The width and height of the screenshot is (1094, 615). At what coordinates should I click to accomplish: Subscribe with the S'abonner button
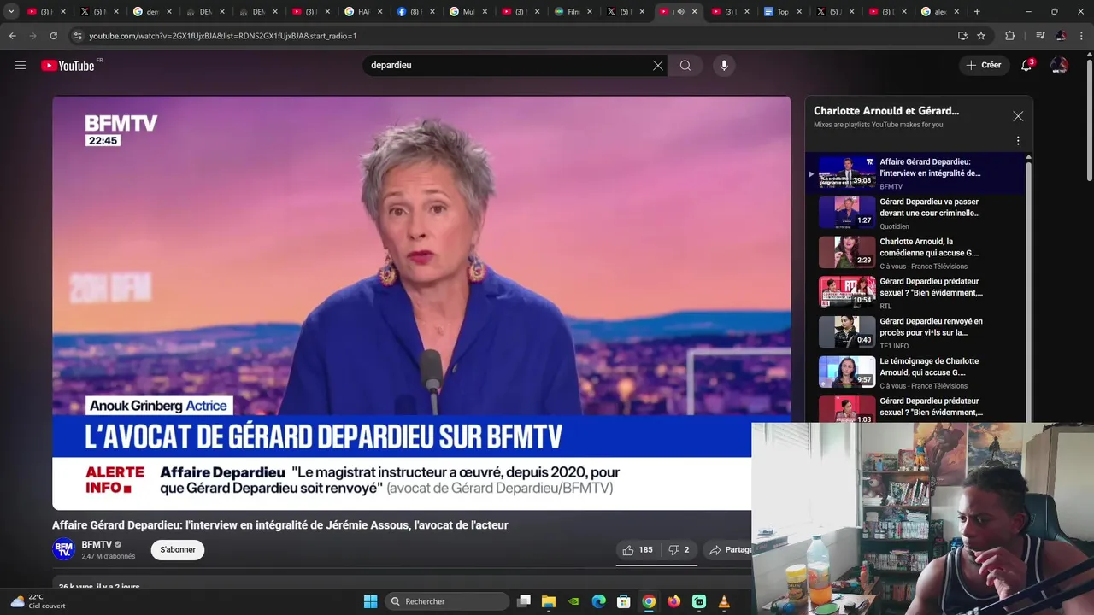[x=178, y=549]
